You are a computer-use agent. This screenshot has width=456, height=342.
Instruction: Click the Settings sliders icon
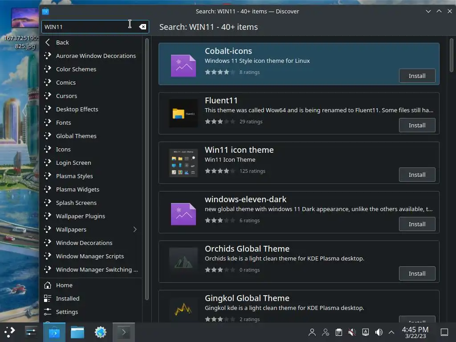point(48,312)
